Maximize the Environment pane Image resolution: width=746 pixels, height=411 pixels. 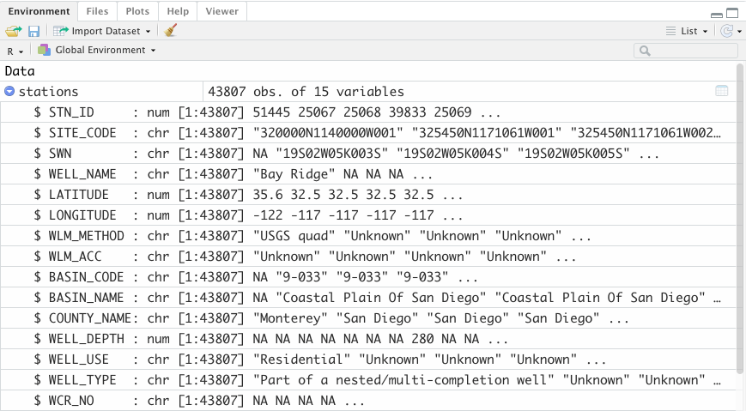732,12
